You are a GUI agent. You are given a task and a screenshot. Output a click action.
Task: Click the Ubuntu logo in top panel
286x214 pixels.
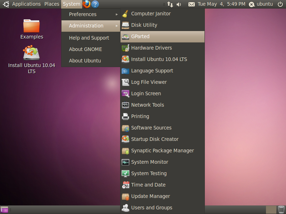6,4
